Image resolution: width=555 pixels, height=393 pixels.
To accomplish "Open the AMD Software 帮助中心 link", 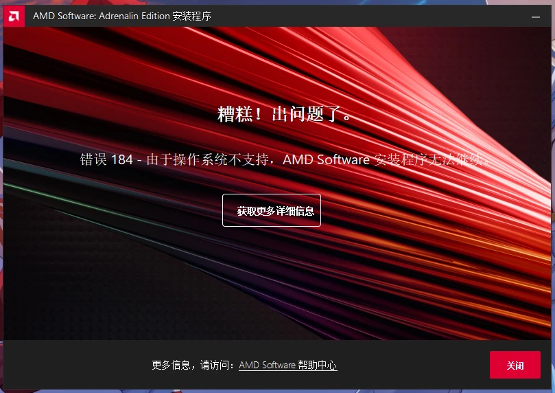I will (287, 365).
